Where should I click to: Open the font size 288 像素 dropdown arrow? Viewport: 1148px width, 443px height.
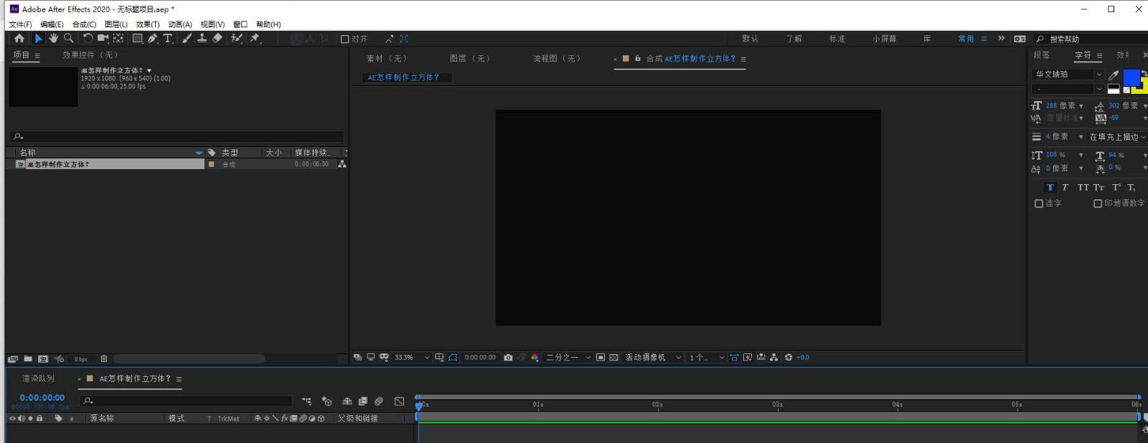pyautogui.click(x=1081, y=106)
